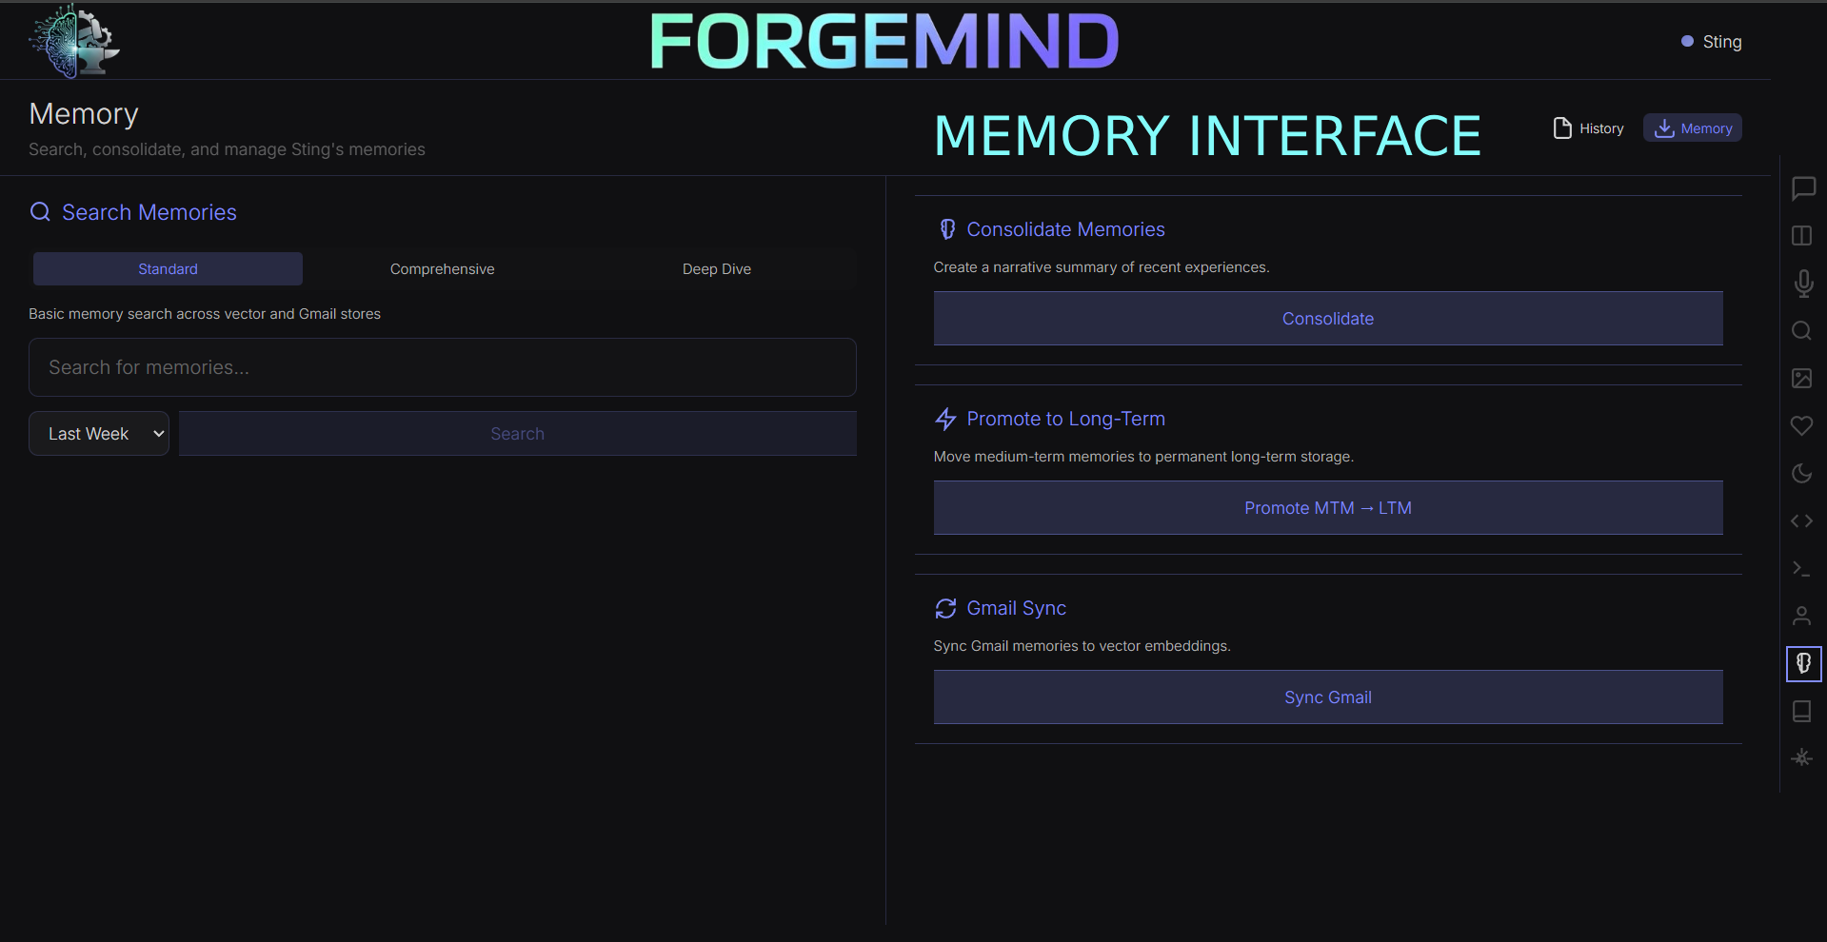Open the book icon in sidebar
The height and width of the screenshot is (942, 1827).
[x=1802, y=712]
